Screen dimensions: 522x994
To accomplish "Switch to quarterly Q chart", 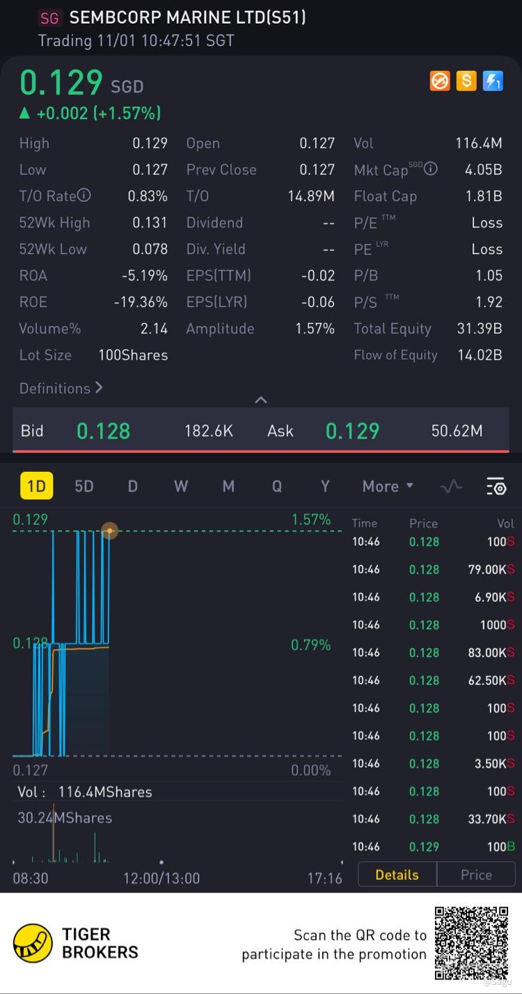I will (276, 487).
